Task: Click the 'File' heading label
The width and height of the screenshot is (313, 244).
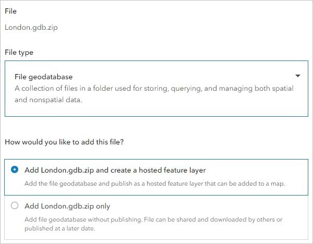Action: pos(10,11)
